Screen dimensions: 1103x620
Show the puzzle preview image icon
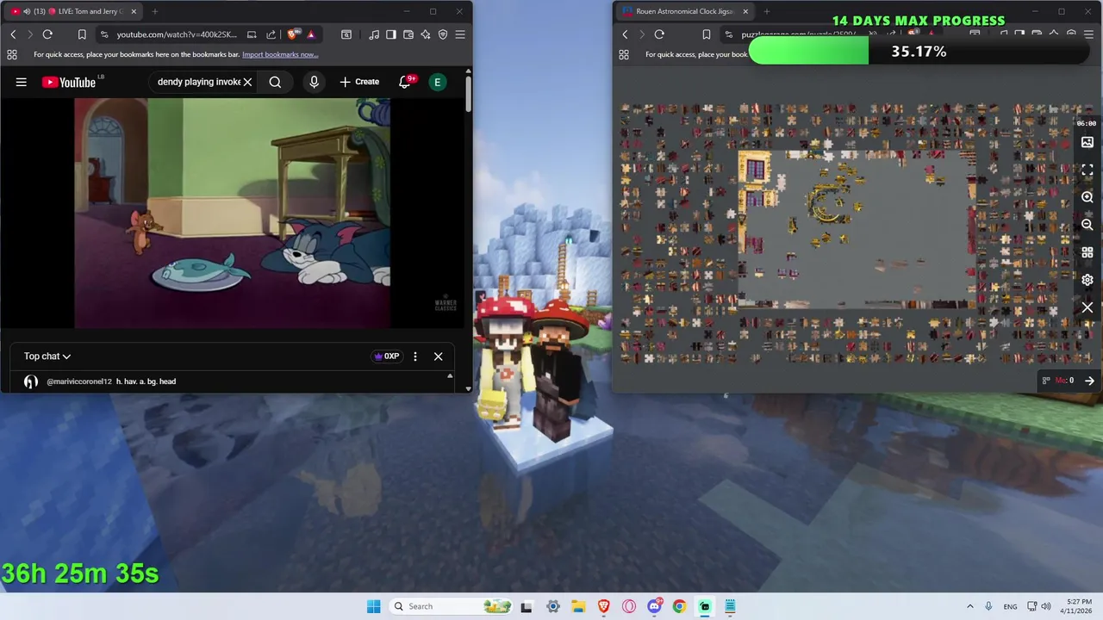tap(1087, 142)
